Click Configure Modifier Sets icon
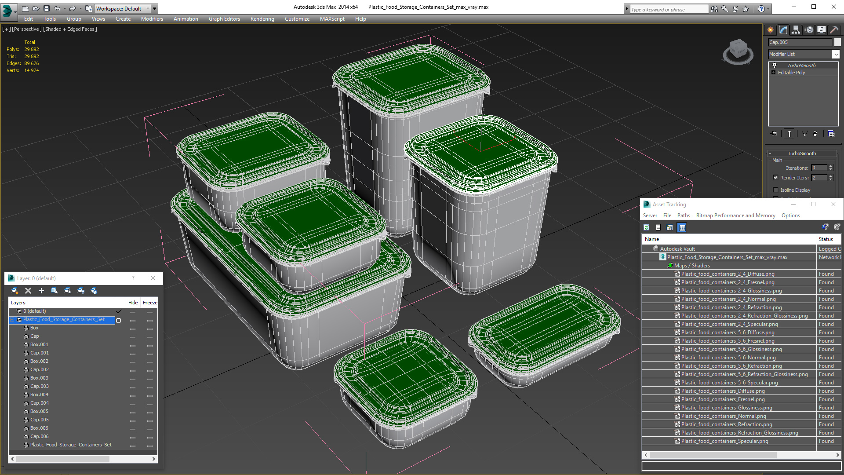 click(831, 134)
